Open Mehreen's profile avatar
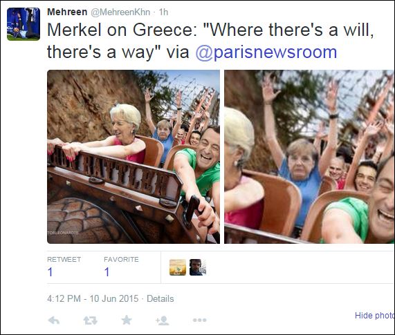 [x=24, y=24]
